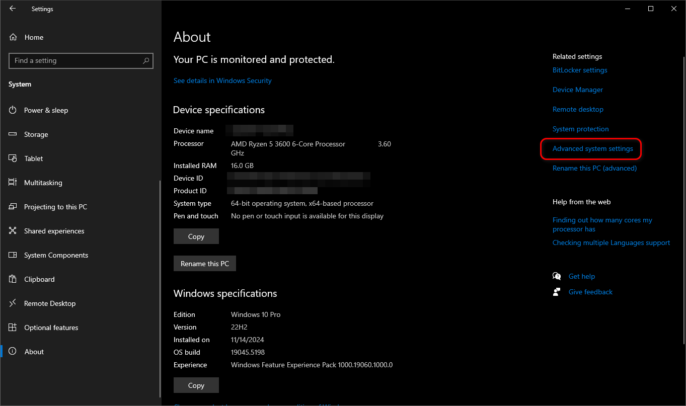Image resolution: width=686 pixels, height=406 pixels.
Task: Click the back arrow in Settings header
Action: click(13, 9)
